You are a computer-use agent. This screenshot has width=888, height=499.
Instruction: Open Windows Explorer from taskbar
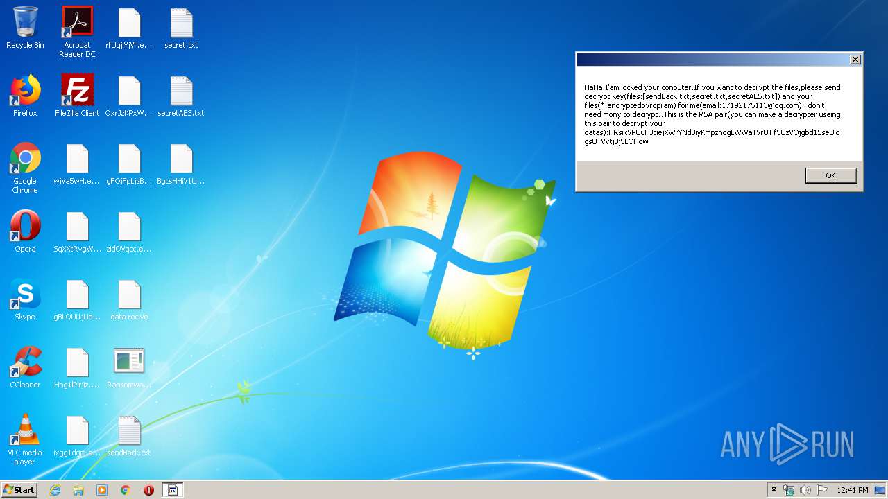pos(78,490)
